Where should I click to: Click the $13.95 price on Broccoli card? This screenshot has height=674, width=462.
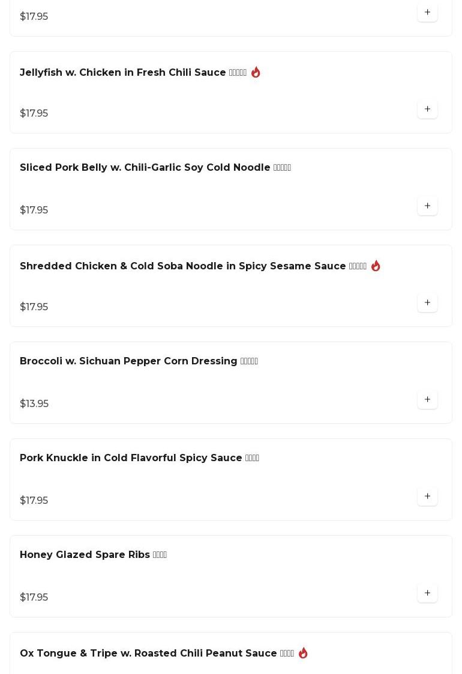(x=34, y=404)
